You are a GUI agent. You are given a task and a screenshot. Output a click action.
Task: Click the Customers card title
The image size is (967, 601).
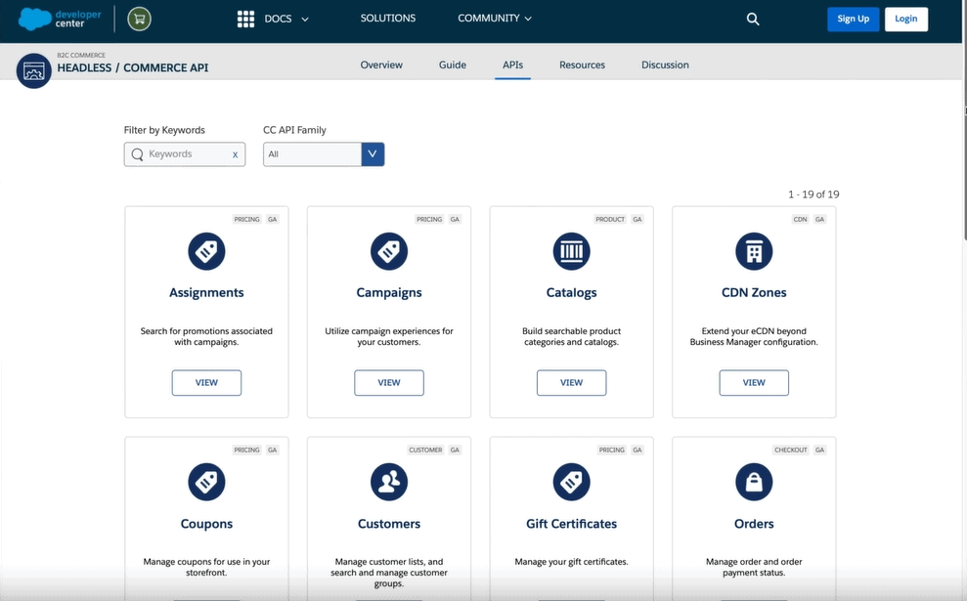pos(389,524)
